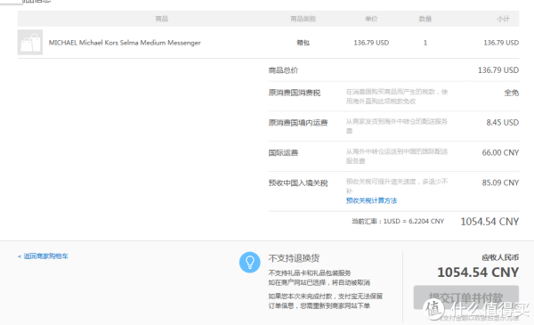Click the 66.00 CNY shipping value
534x325 pixels.
tap(500, 152)
